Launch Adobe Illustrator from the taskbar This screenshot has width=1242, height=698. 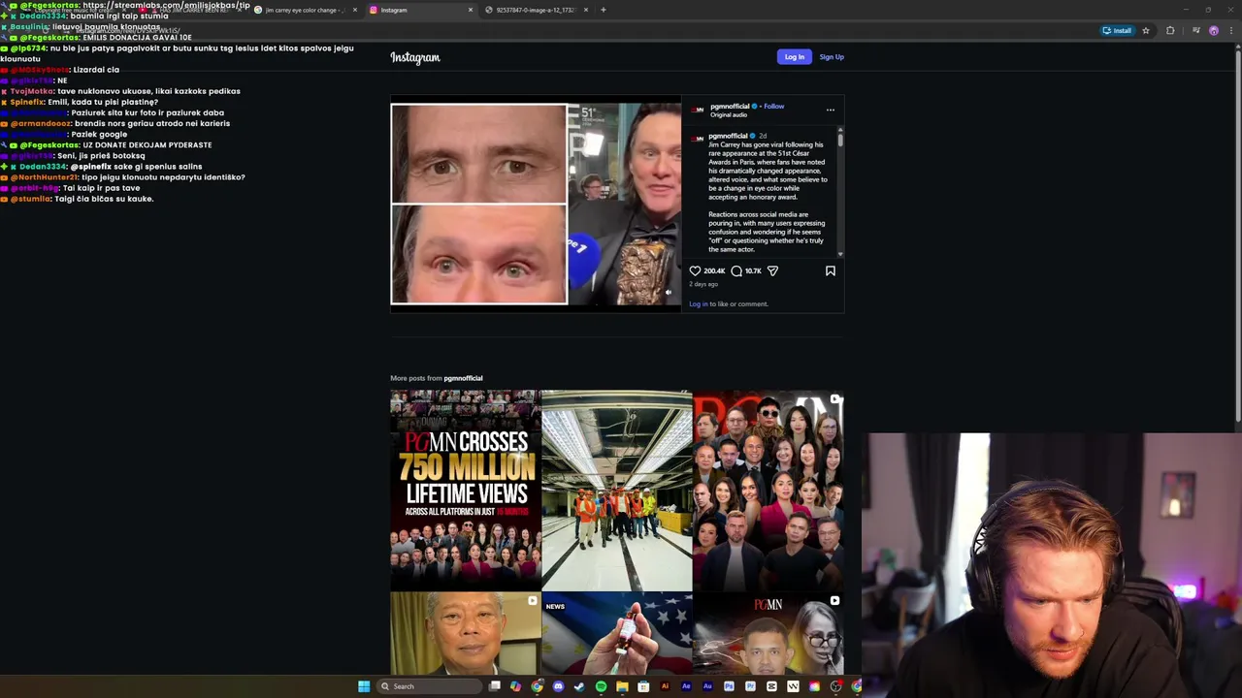(x=665, y=686)
